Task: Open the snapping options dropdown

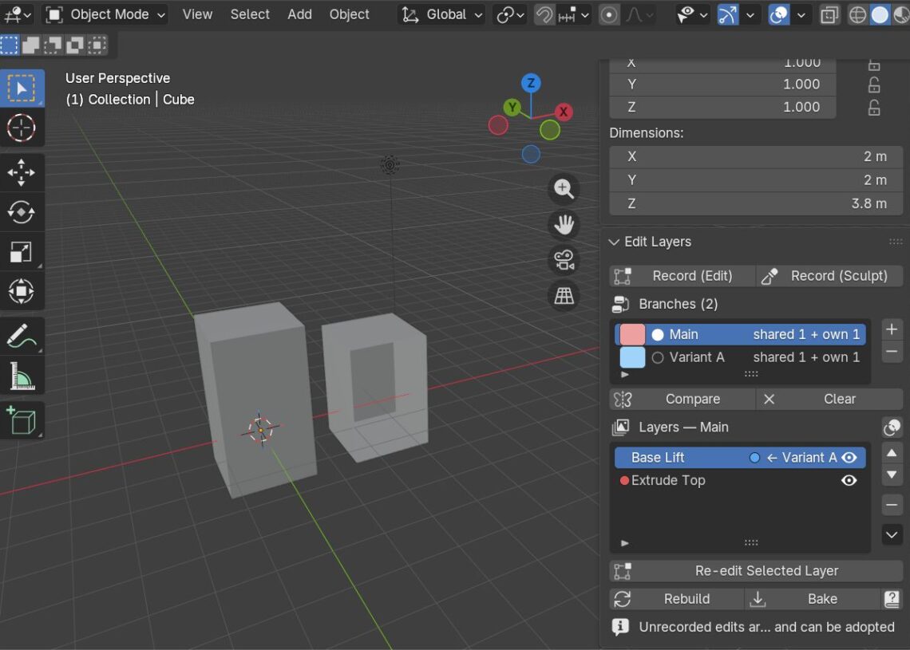Action: (x=573, y=14)
